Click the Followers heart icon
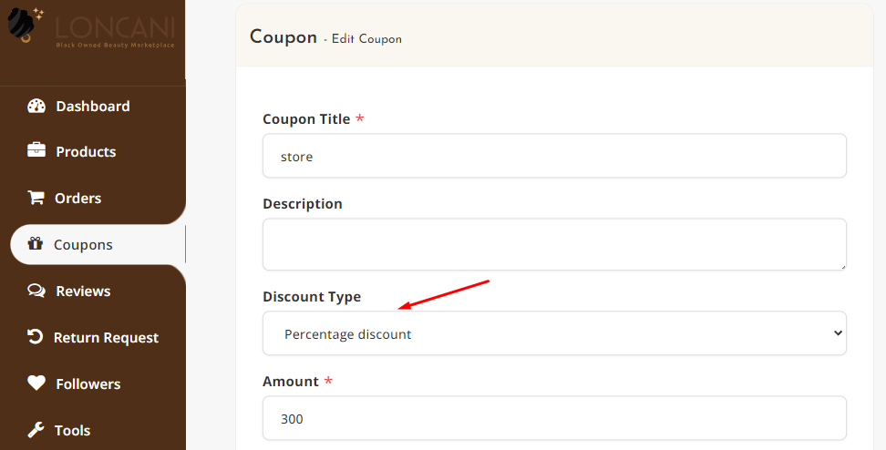 coord(36,383)
